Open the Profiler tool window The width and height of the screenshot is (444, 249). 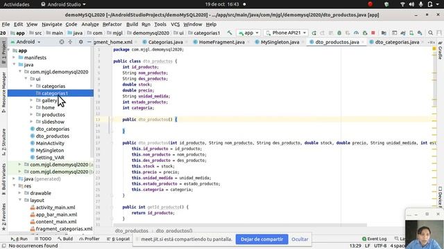point(89,239)
